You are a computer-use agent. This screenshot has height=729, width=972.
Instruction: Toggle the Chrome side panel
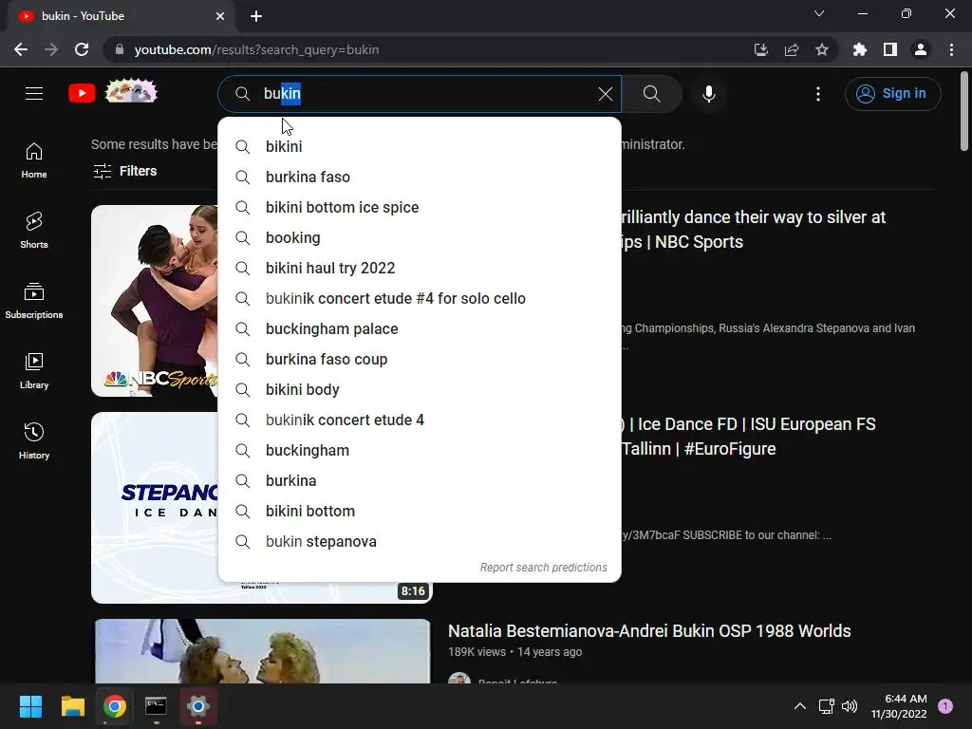pos(890,49)
